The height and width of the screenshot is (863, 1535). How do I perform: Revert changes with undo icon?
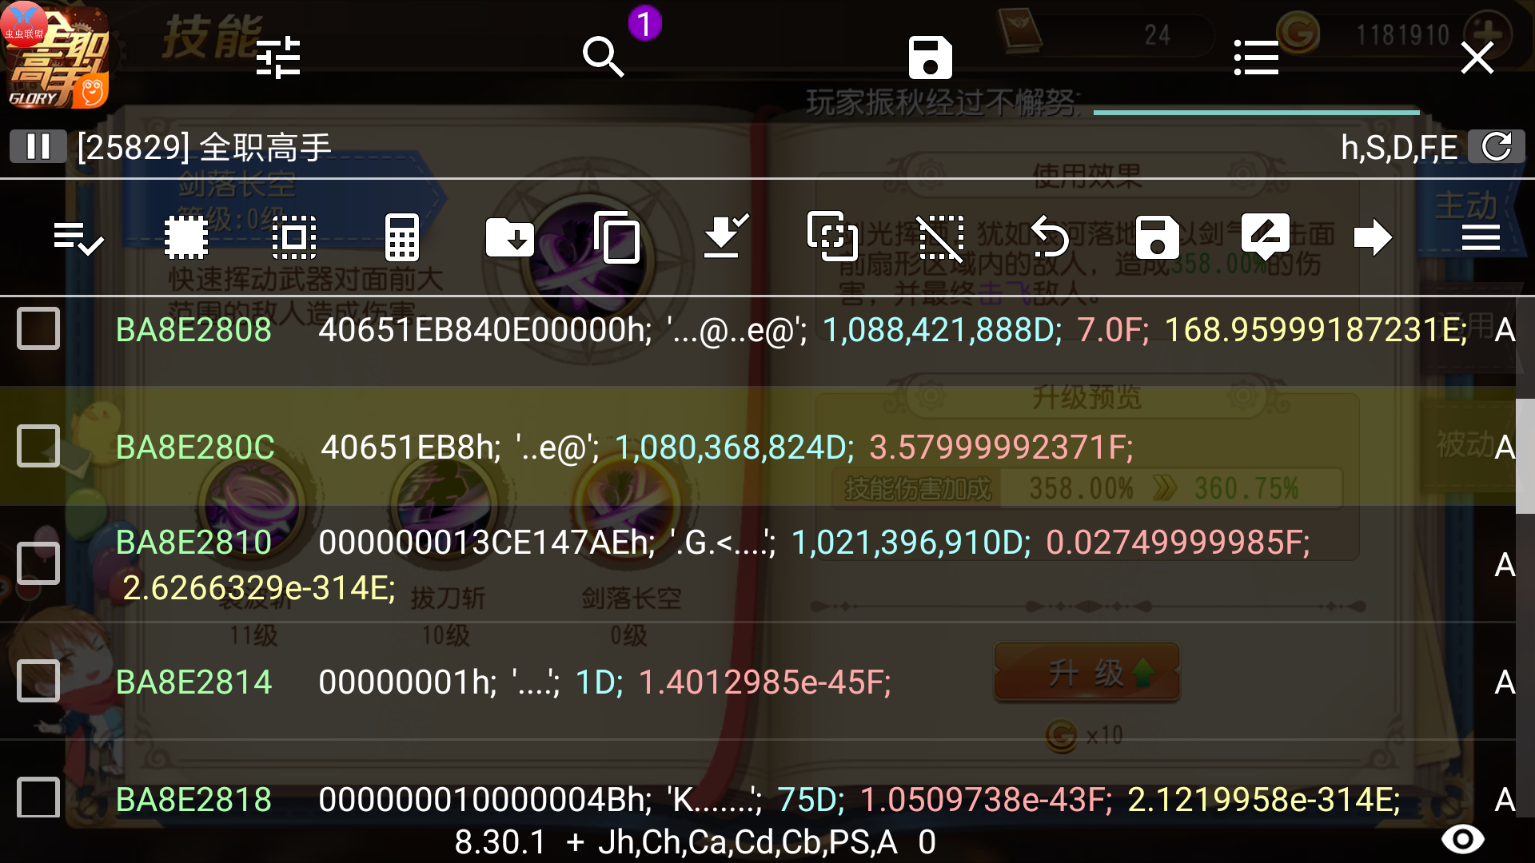1049,237
